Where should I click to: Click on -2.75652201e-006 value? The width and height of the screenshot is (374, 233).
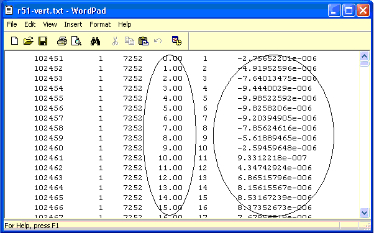pos(277,58)
